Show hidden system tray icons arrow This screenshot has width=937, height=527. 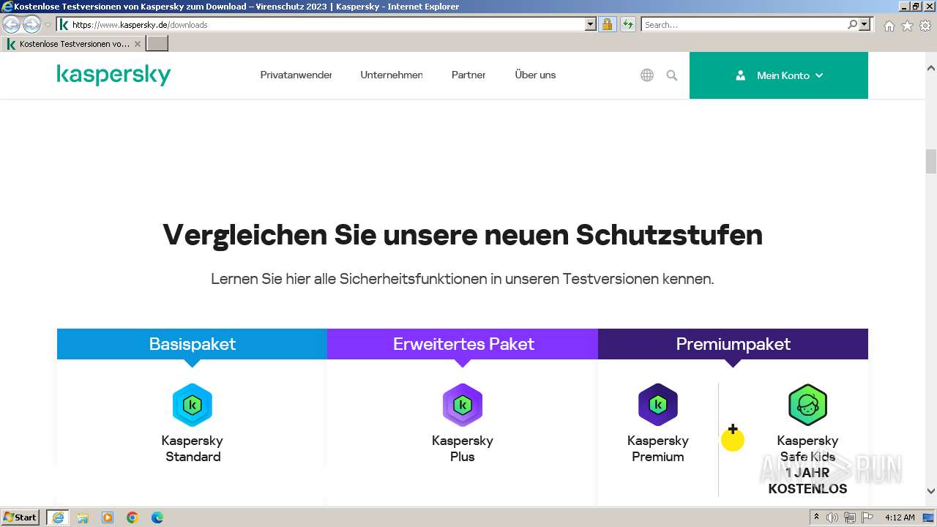point(818,517)
